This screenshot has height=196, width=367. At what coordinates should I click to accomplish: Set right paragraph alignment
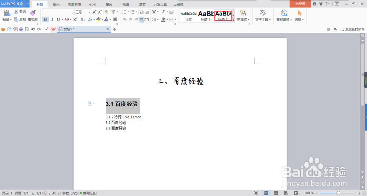(136, 20)
